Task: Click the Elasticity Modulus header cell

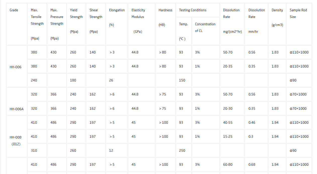Action: [x=141, y=24]
